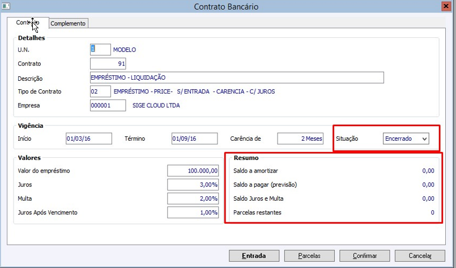Viewport: 456px width, 268px height.
Task: Click the Multa percentage field 2,00%
Action: coord(193,198)
